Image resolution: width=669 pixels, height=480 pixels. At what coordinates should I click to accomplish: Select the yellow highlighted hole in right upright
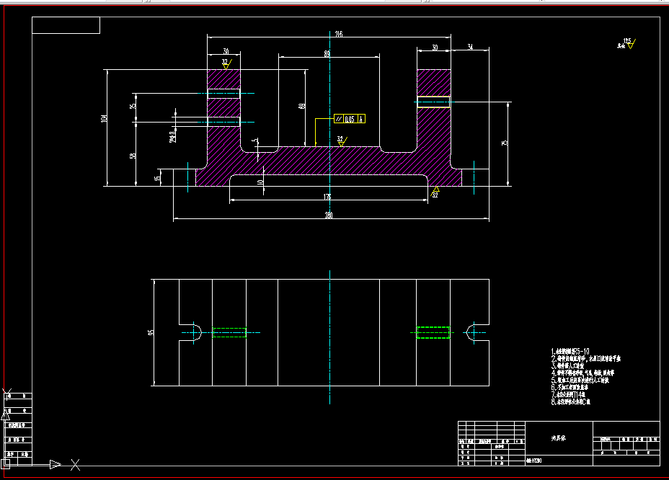click(x=433, y=102)
